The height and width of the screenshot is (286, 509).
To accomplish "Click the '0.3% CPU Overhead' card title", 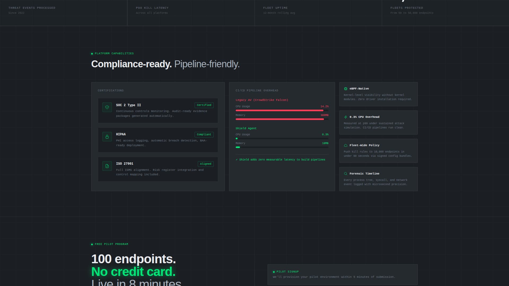I will tap(365, 117).
